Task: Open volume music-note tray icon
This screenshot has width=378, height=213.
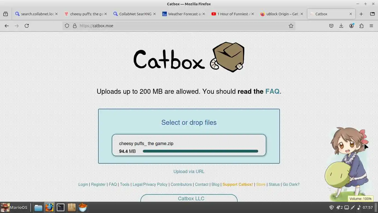Action: 359,207
